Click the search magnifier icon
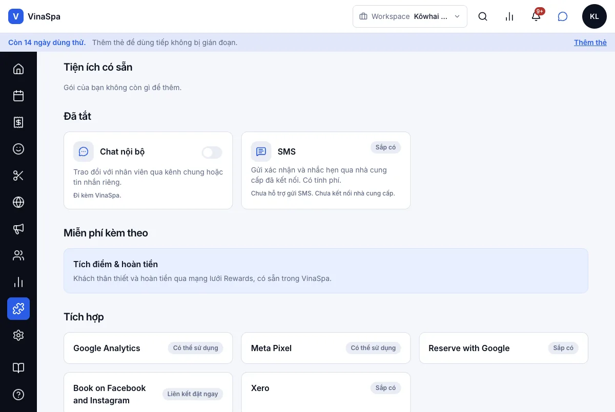The height and width of the screenshot is (412, 615). point(483,16)
